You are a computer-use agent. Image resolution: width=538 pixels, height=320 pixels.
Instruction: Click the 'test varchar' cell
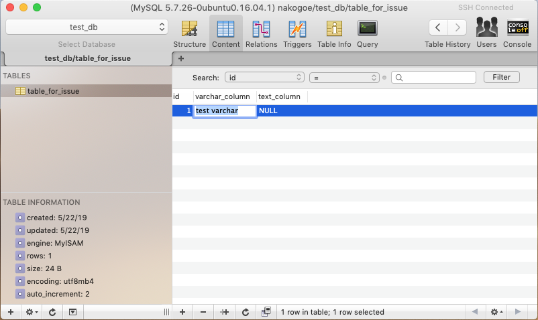[x=225, y=110]
